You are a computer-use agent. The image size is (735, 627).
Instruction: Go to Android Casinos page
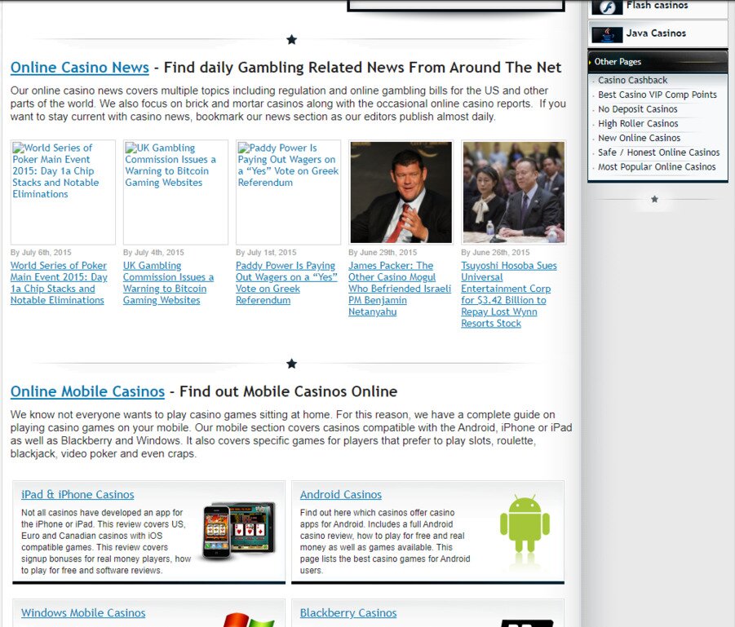[x=341, y=494]
